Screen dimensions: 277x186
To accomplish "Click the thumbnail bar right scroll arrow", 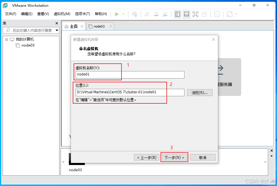I will coord(265,162).
